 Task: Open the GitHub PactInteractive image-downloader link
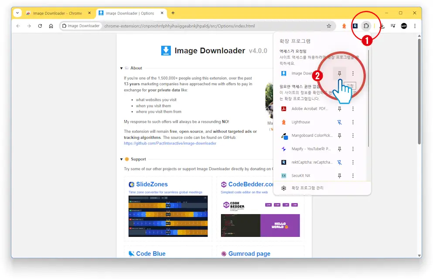click(170, 143)
